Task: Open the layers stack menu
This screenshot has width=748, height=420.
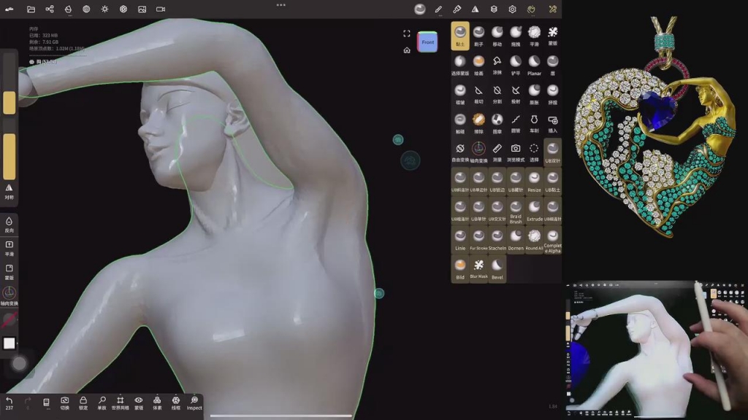Action: 494,9
